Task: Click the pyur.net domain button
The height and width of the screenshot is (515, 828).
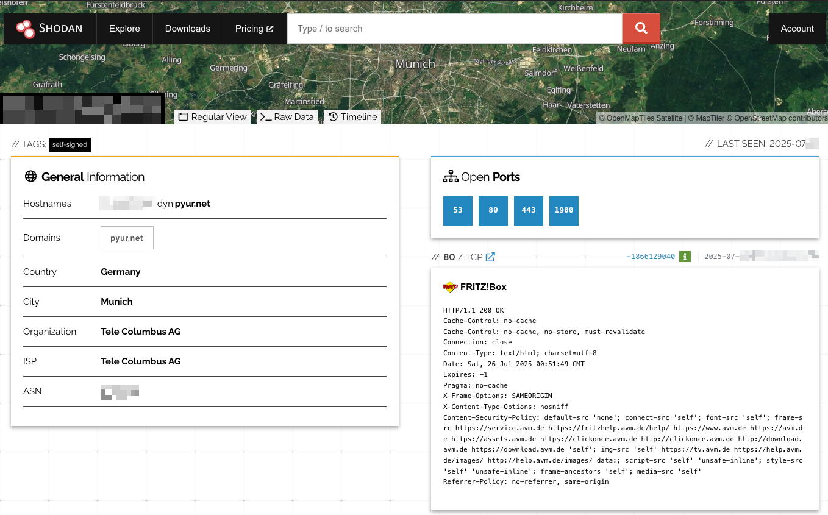Action: (127, 238)
